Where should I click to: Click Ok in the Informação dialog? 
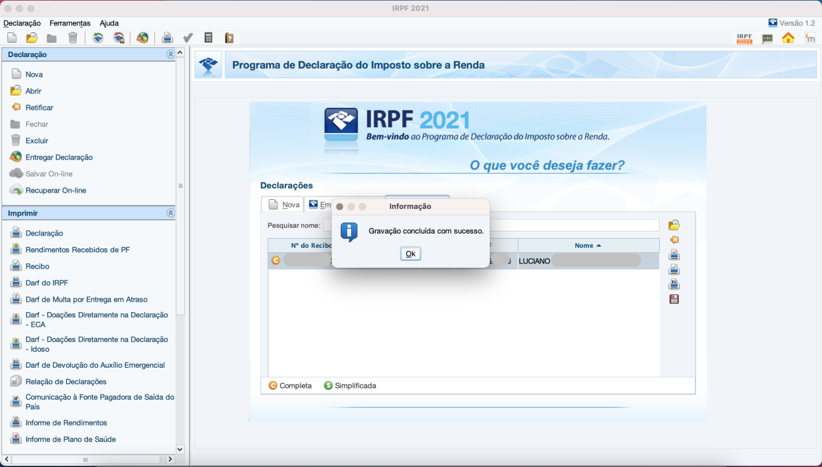[410, 254]
